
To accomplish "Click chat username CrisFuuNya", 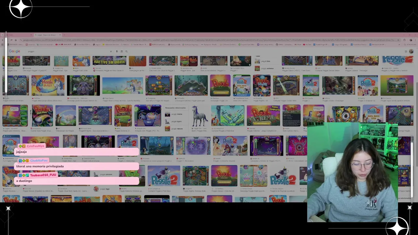I will [35, 146].
